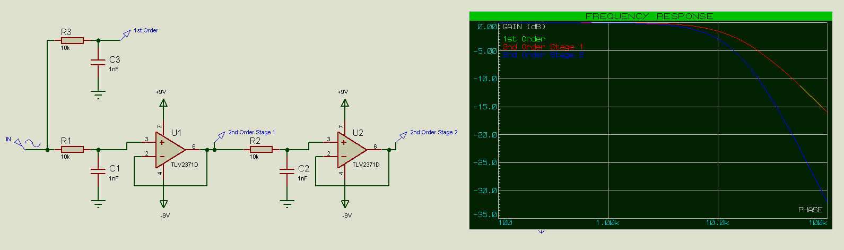Select the '2nd Order Stage 1' legend entry

[x=543, y=47]
